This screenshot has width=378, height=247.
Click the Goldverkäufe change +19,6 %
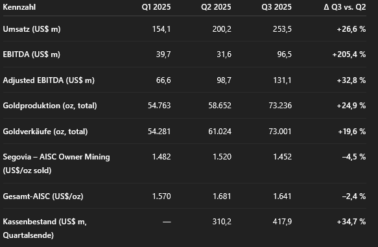[352, 132]
